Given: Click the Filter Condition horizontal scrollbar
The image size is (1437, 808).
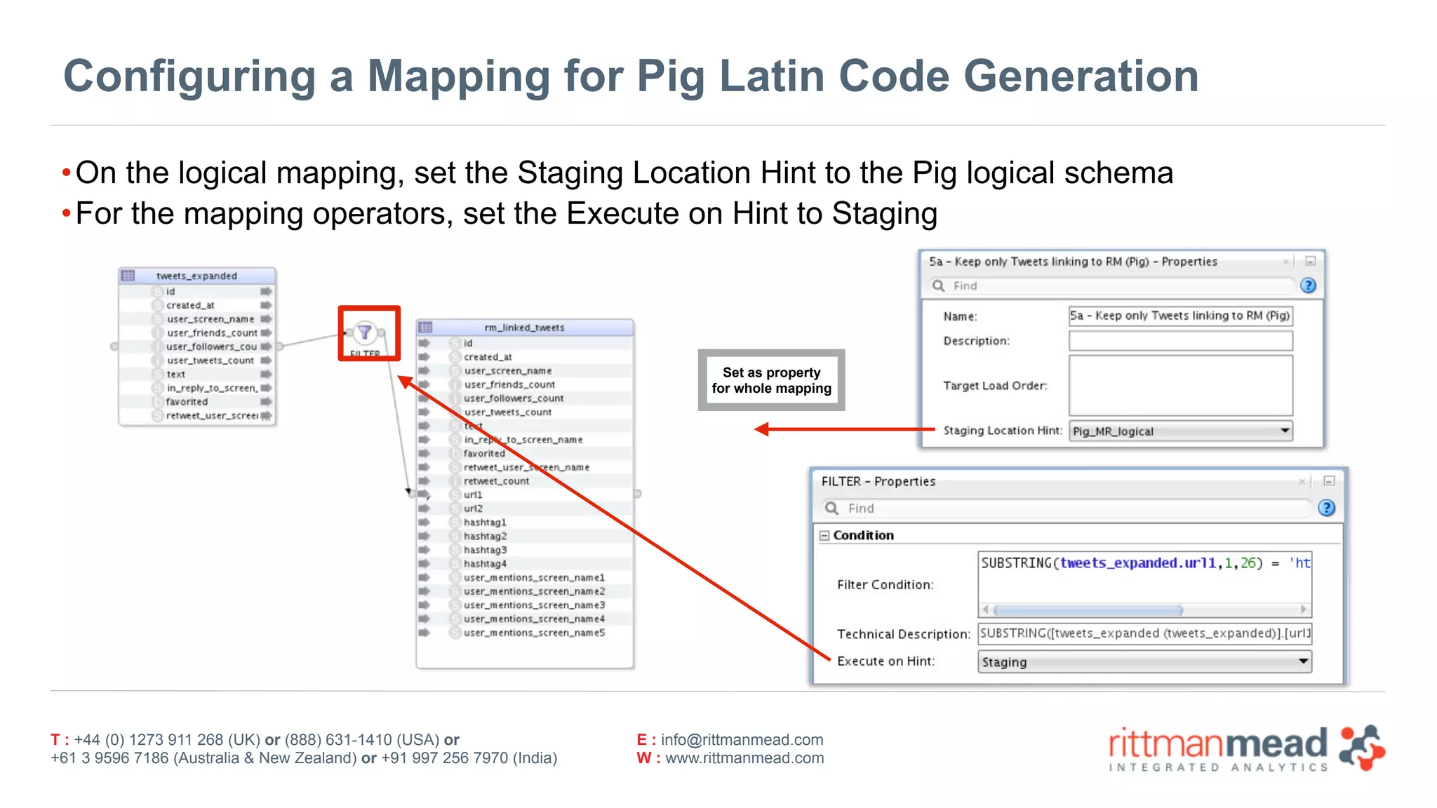Looking at the screenshot, I should pos(1088,610).
